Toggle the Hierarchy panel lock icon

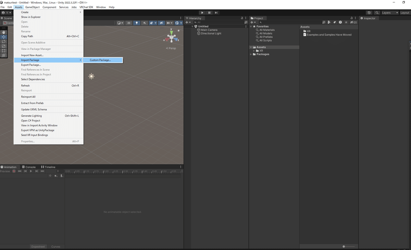click(242, 18)
